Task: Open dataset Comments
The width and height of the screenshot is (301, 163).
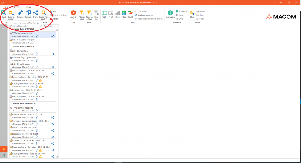Action: pyautogui.click(x=183, y=11)
